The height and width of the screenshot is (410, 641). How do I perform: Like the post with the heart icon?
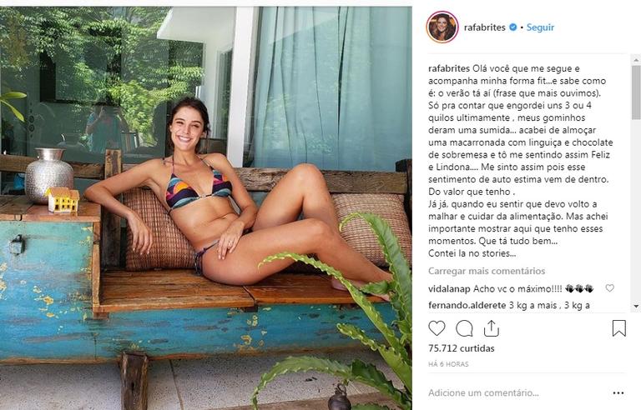coord(437,328)
